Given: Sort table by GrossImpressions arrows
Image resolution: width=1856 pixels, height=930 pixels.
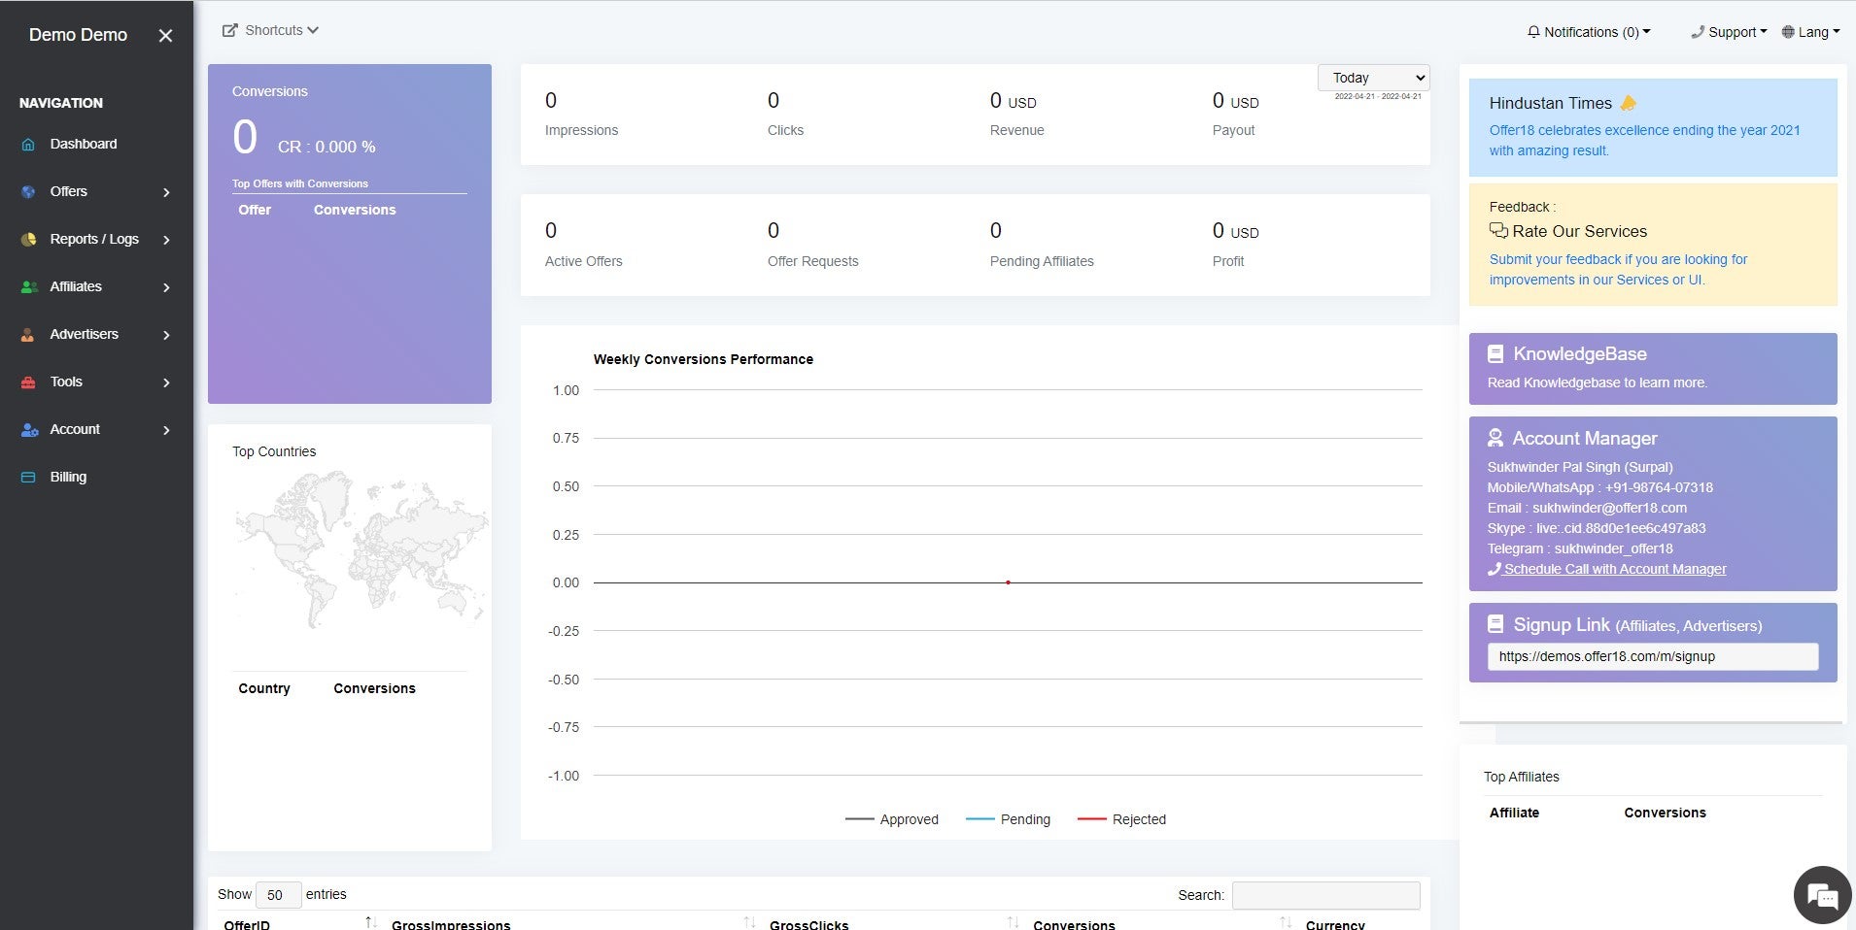Looking at the screenshot, I should 749,922.
